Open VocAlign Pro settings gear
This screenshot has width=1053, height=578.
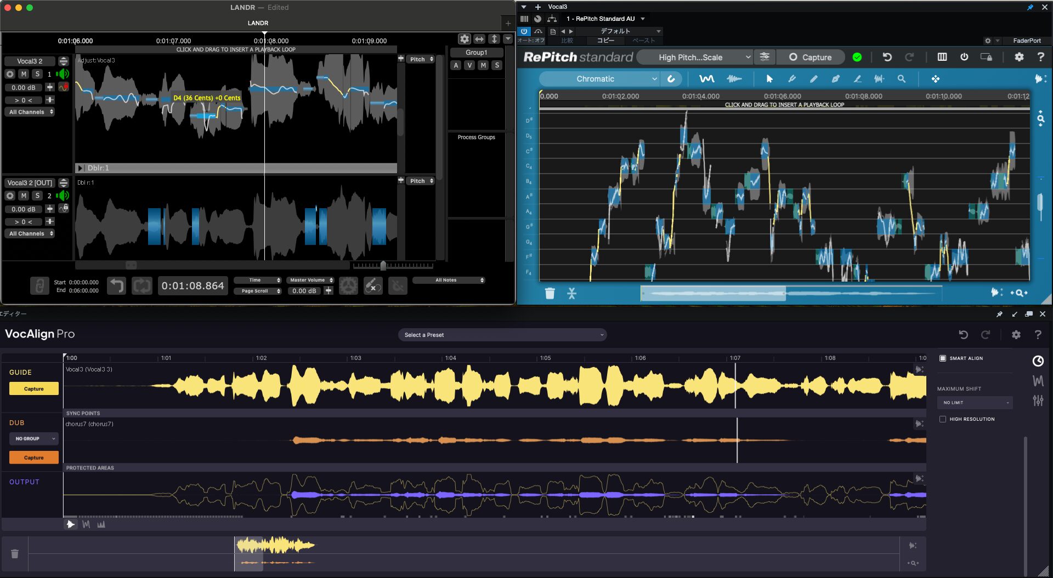click(x=1016, y=335)
